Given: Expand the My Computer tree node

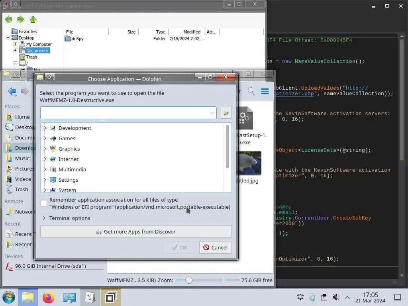Looking at the screenshot, I should [x=16, y=44].
